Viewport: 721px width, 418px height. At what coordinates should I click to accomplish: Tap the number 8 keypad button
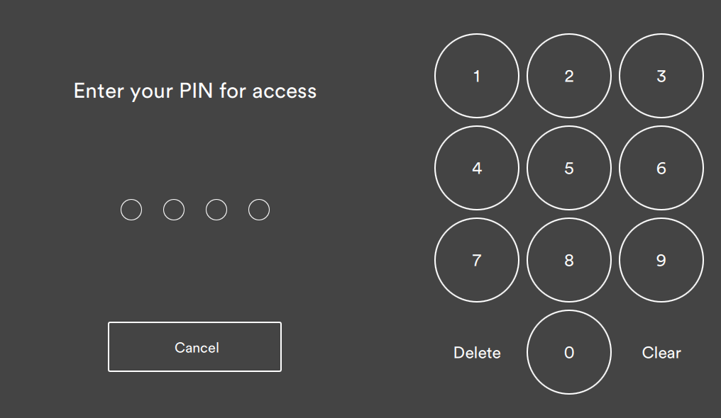click(x=569, y=260)
